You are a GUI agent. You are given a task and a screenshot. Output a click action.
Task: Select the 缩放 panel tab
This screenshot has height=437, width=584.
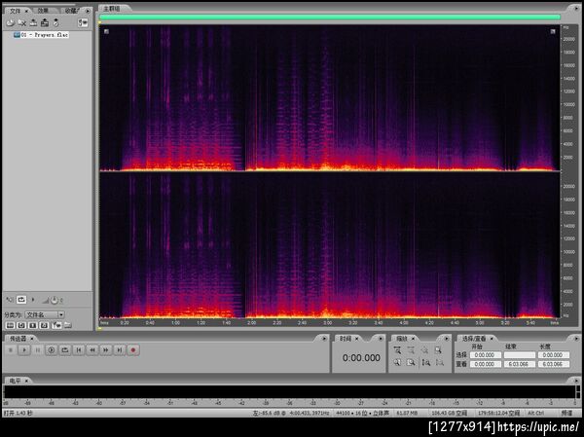point(402,339)
